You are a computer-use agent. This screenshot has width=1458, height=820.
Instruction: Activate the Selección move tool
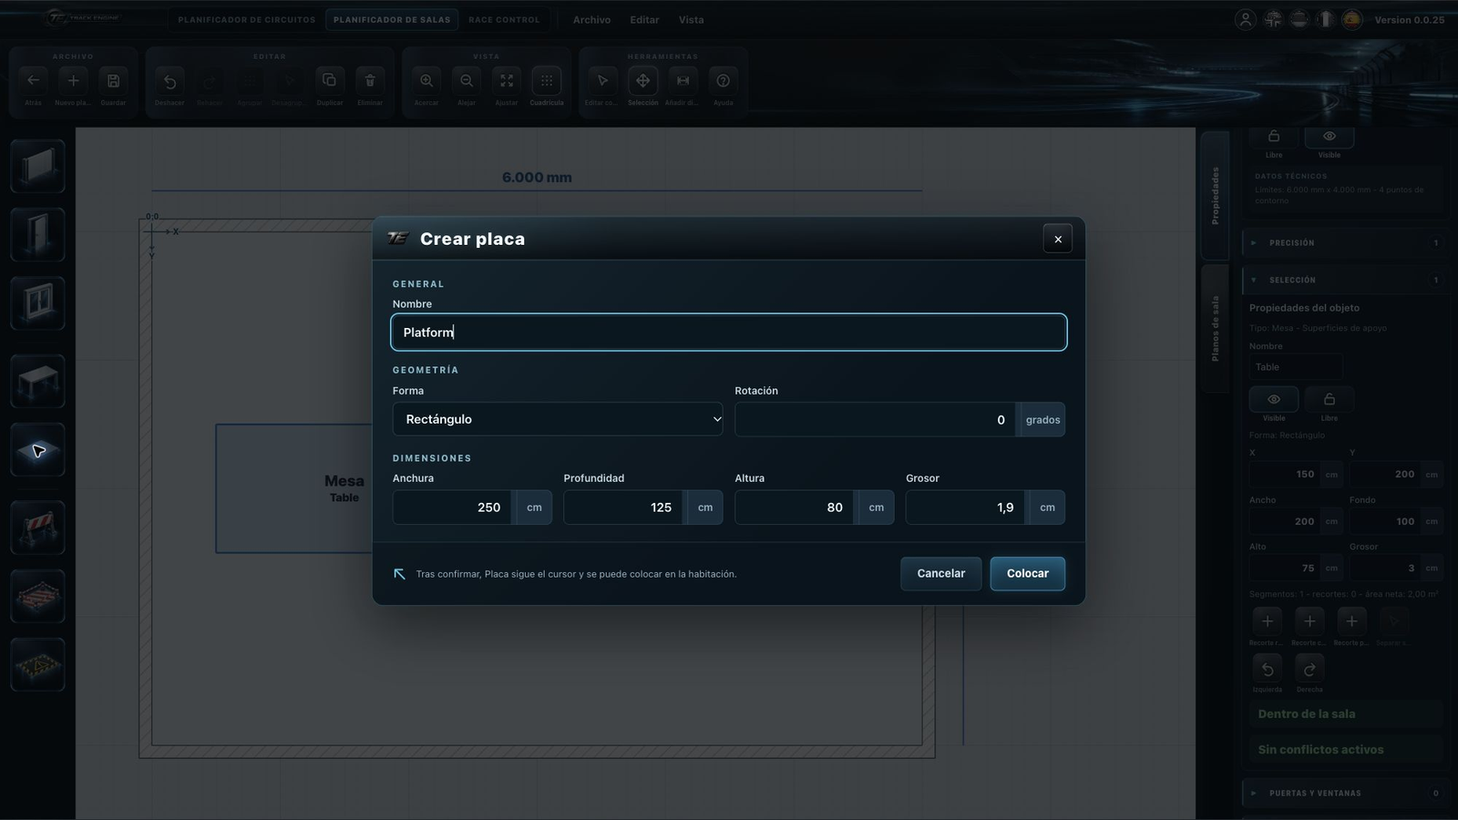pos(642,81)
